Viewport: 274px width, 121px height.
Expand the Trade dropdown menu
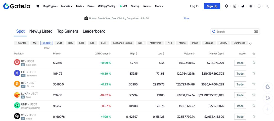point(80,6)
